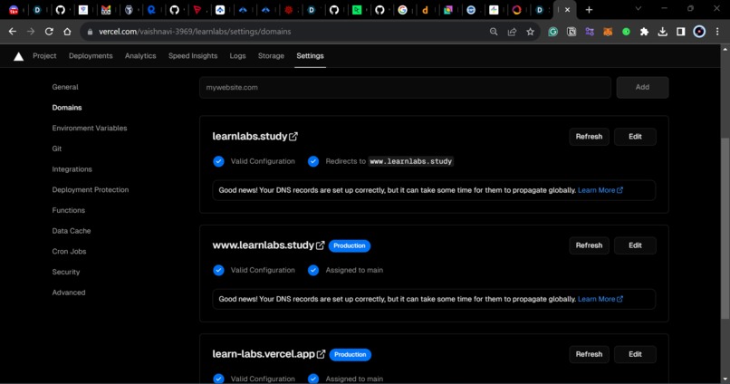Open Data Cache settings
The width and height of the screenshot is (730, 384).
point(72,230)
